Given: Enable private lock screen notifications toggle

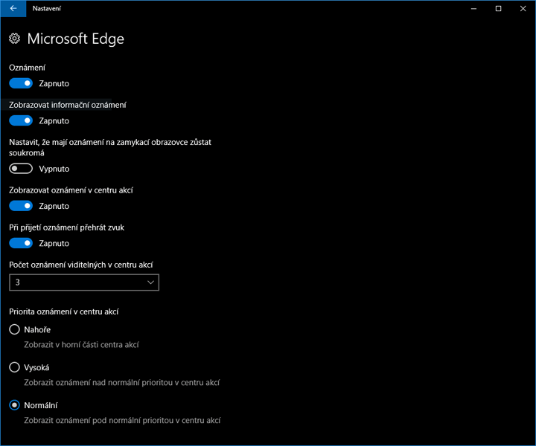Looking at the screenshot, I should 21,169.
